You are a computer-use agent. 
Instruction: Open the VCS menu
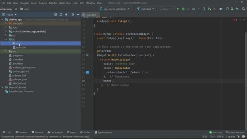click(82, 3)
